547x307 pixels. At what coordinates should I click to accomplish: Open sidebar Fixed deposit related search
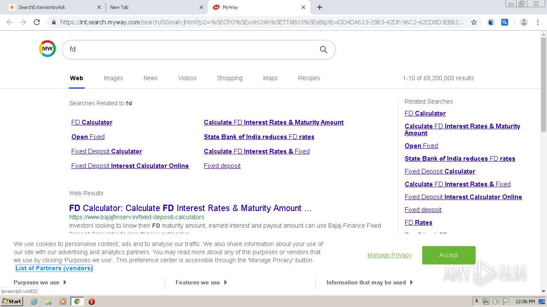[x=423, y=210]
